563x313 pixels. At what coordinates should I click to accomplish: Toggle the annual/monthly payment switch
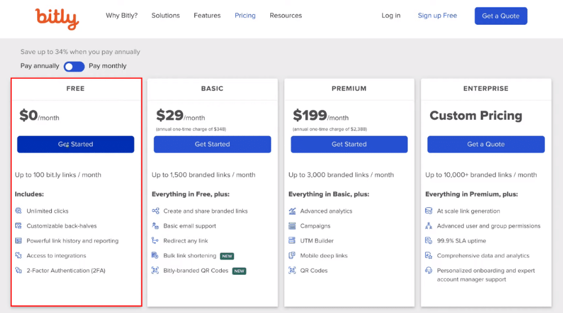[74, 66]
